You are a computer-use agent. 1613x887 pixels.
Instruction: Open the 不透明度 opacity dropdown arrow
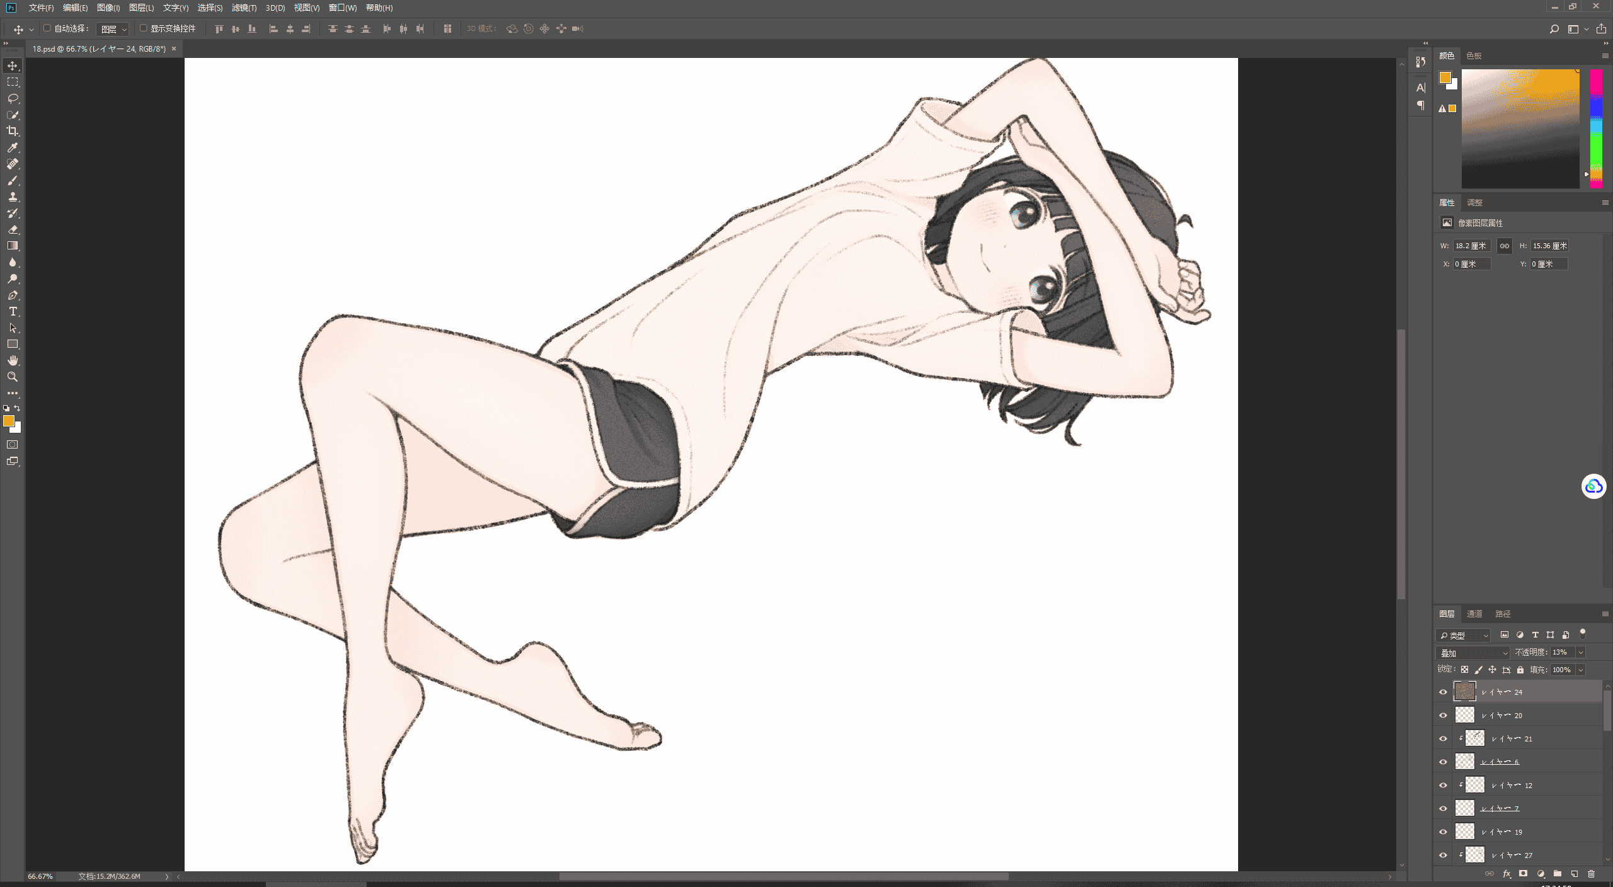(x=1581, y=653)
